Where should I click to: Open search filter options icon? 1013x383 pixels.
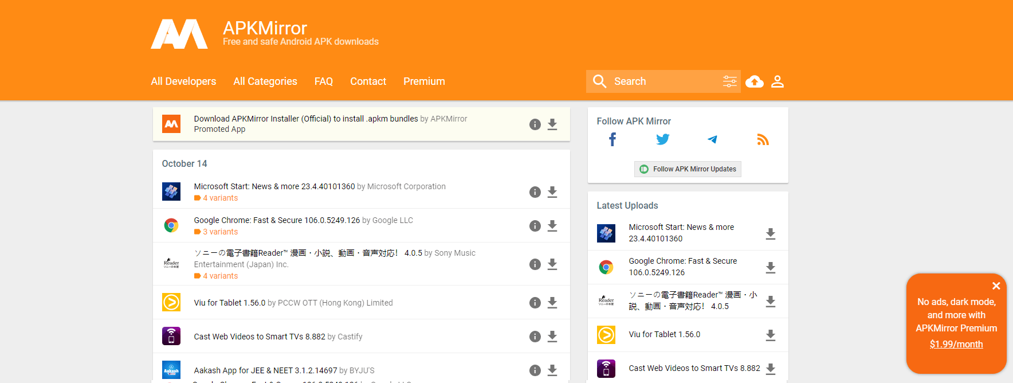pyautogui.click(x=729, y=81)
